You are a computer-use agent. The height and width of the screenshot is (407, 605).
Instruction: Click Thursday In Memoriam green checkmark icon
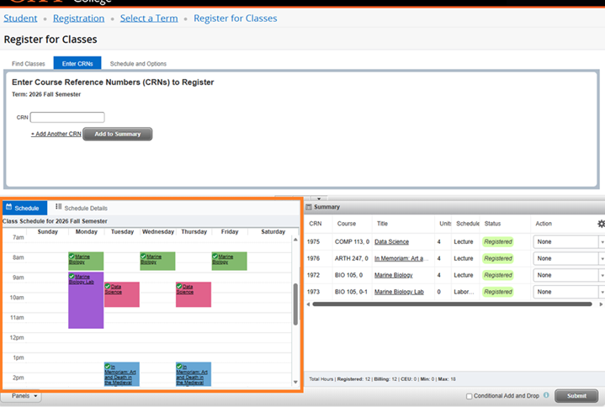tap(179, 366)
